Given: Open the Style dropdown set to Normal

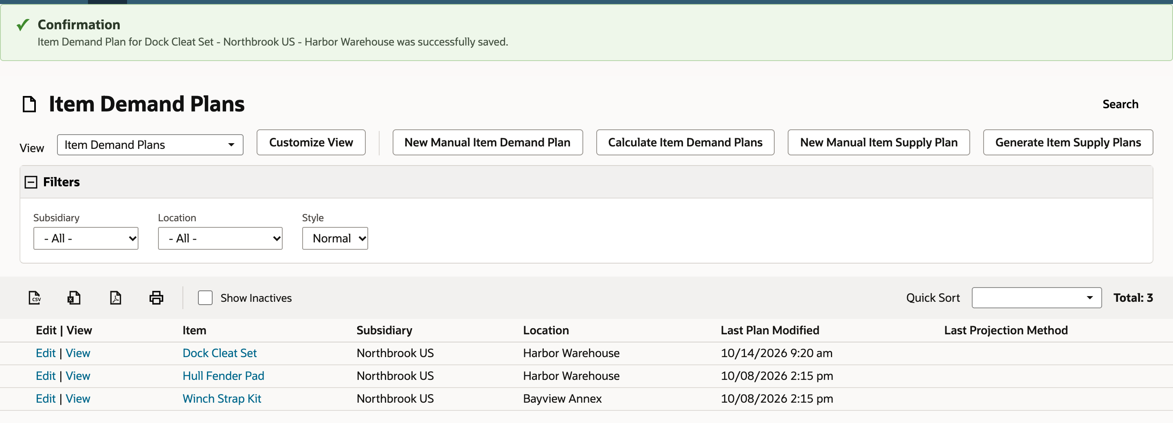Looking at the screenshot, I should [335, 238].
